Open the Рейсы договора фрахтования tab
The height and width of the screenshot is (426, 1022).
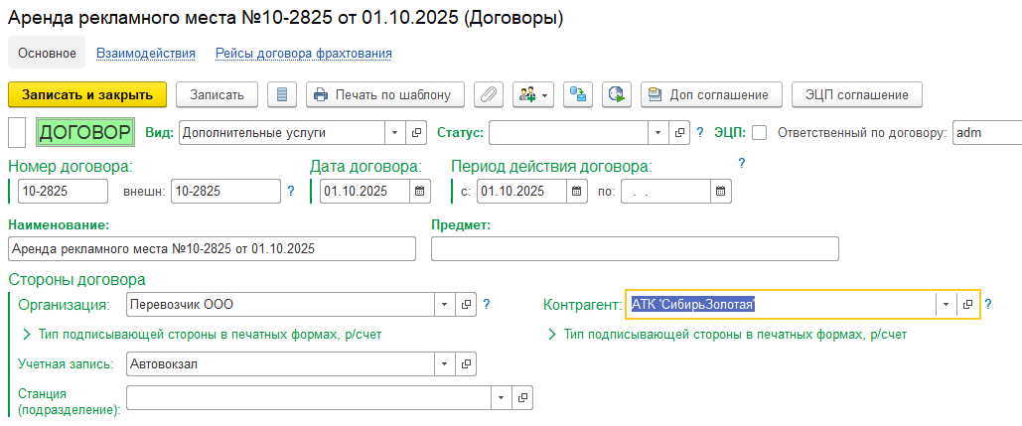tap(303, 53)
